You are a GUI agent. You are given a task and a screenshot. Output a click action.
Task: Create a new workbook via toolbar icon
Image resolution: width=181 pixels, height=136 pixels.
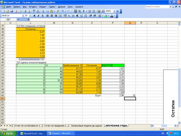coord(3,11)
